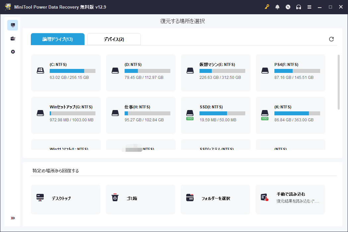This screenshot has width=348, height=232.
Task: Click the SSD I: drive icon
Action: [190, 115]
